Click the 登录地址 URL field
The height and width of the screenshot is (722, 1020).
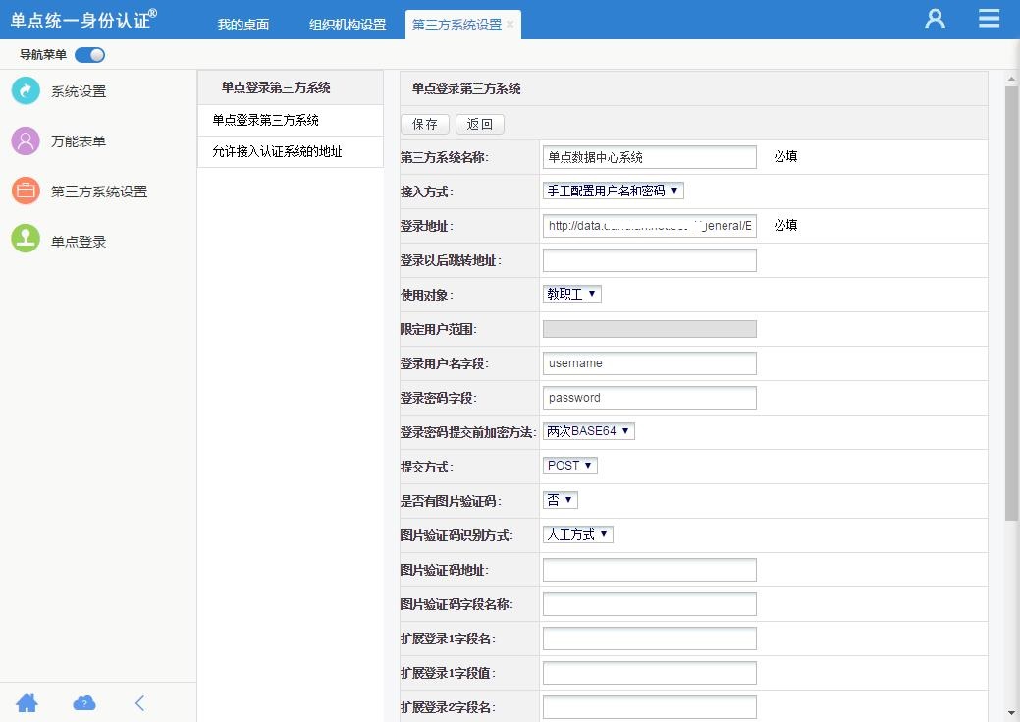point(649,226)
